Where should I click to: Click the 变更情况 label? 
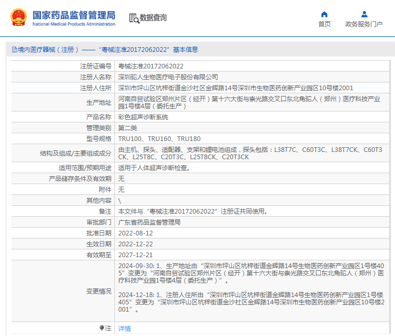pos(99,291)
